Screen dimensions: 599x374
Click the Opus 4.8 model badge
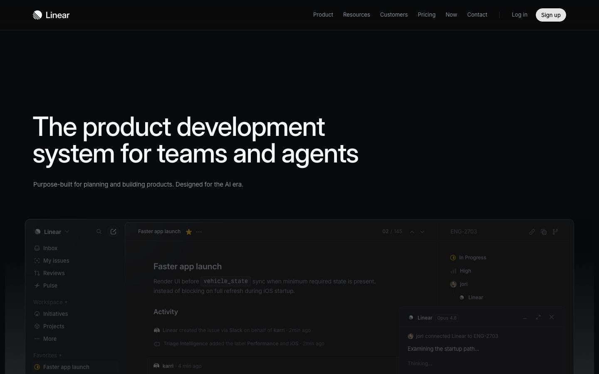447,318
